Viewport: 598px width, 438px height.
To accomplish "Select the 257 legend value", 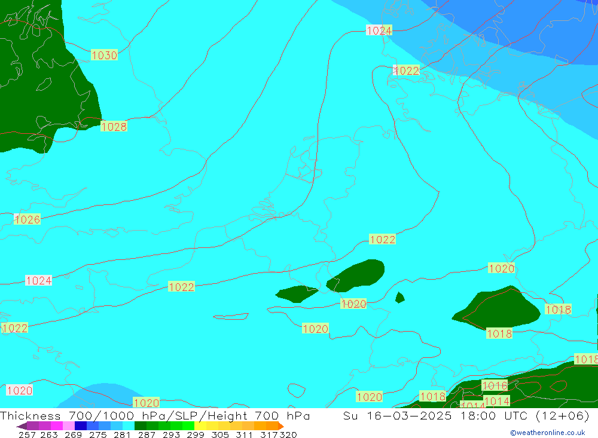I will 27,434.
